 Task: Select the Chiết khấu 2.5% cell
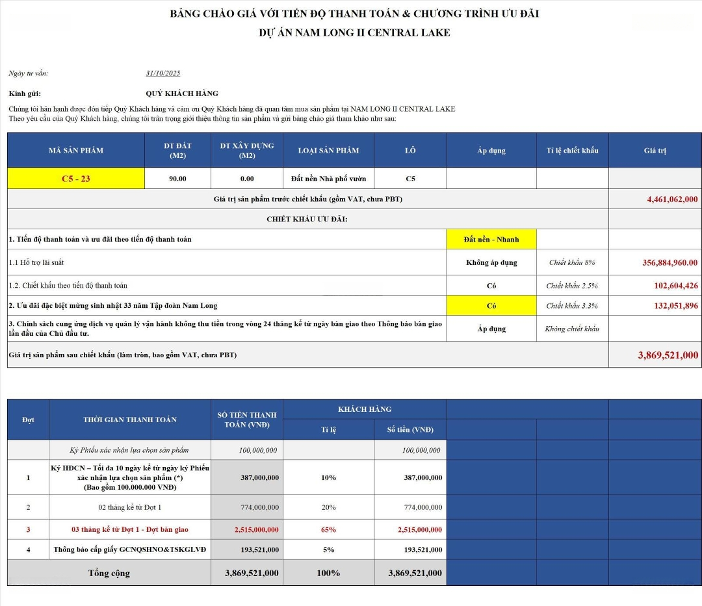(572, 286)
